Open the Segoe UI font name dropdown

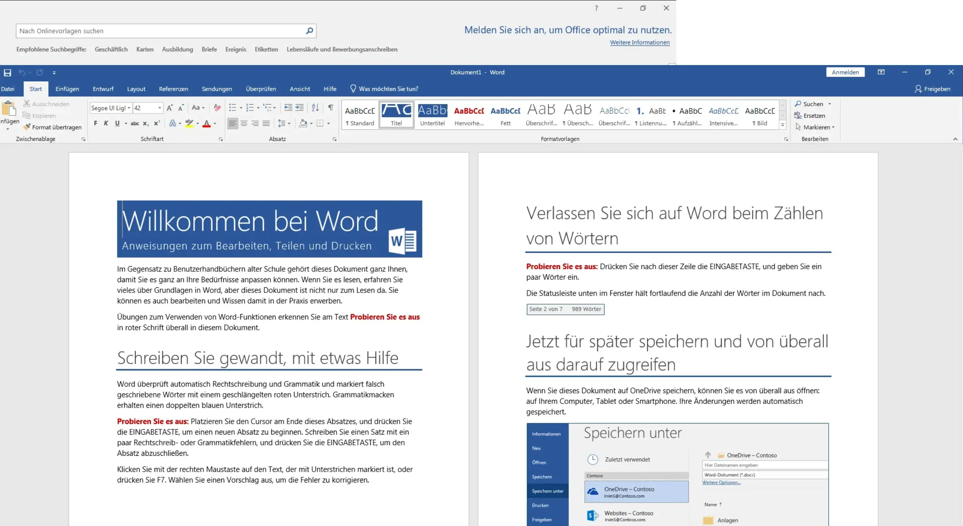(x=129, y=108)
